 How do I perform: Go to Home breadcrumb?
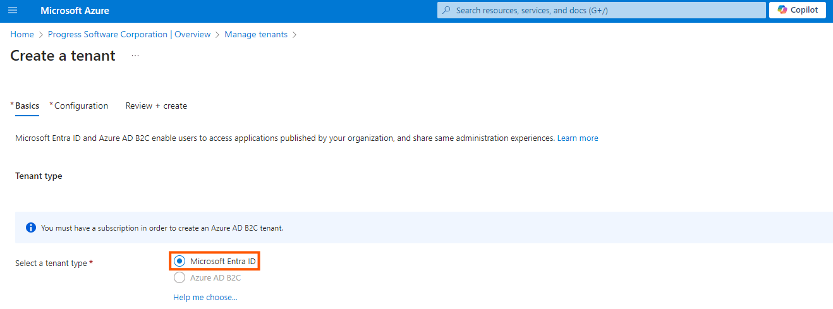pos(22,34)
